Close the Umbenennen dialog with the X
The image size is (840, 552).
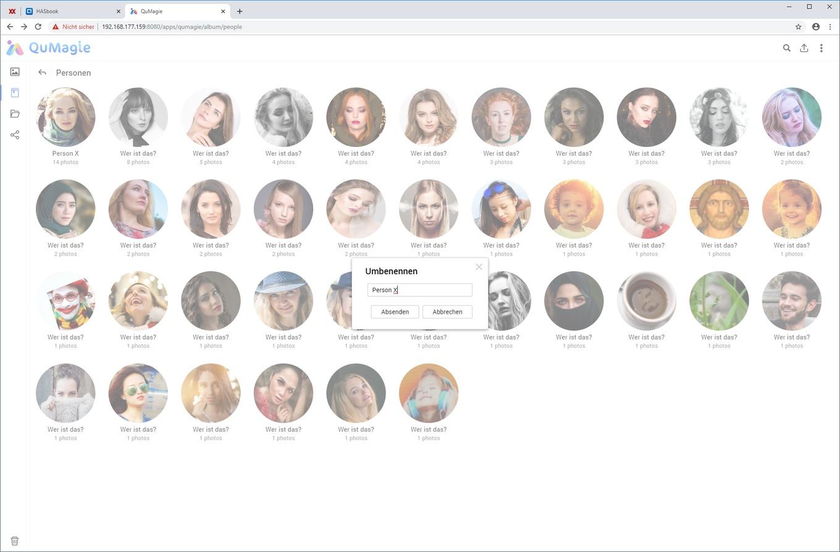tap(479, 267)
